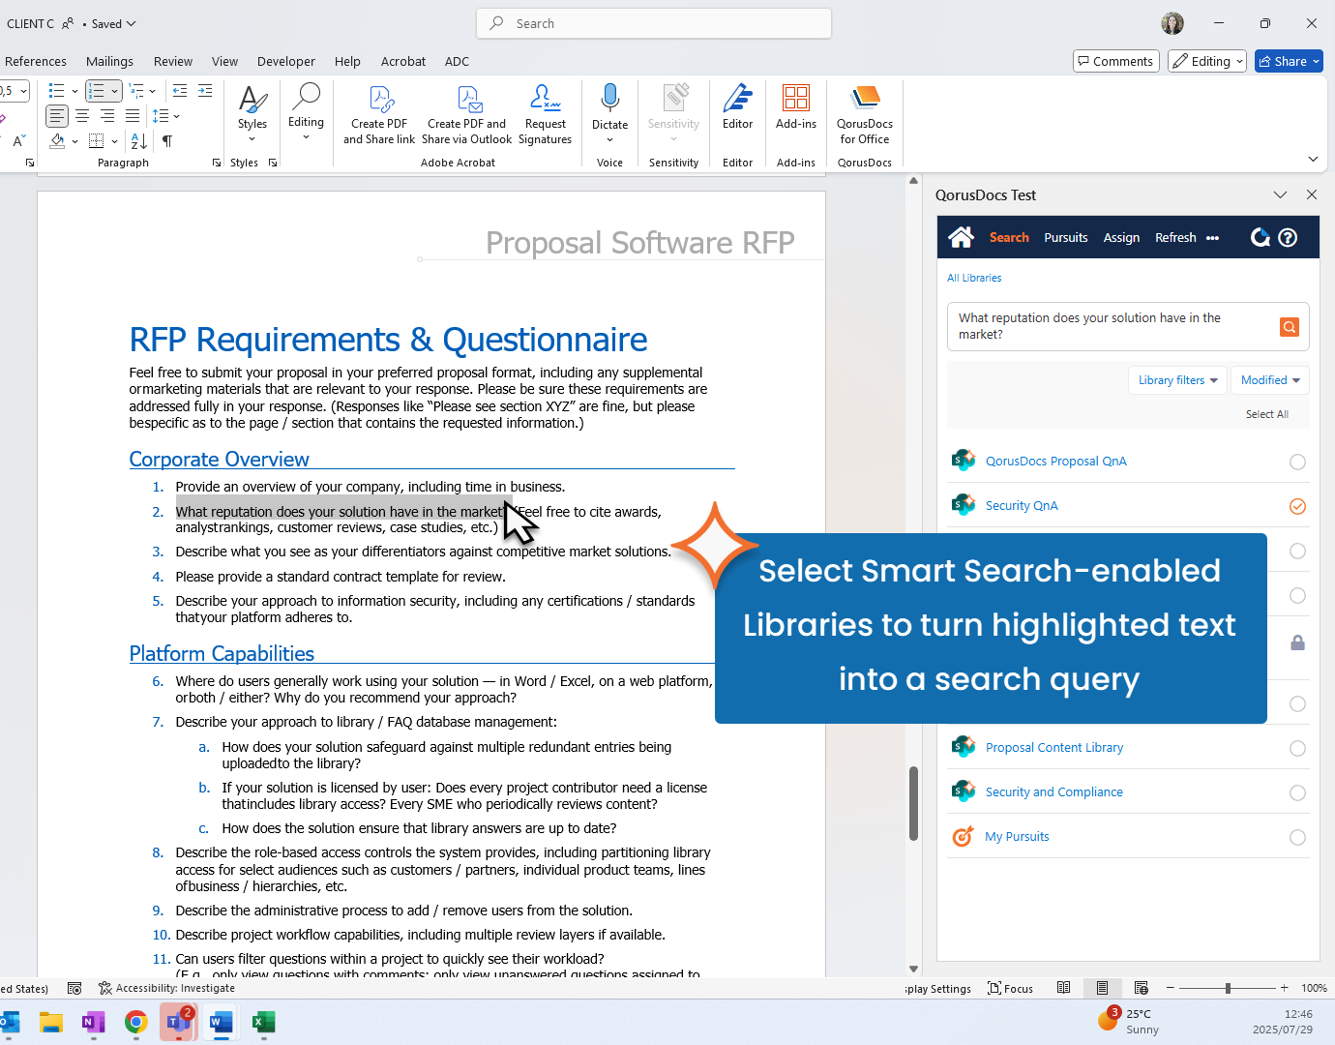
Task: Click the Select All link
Action: [x=1266, y=414]
